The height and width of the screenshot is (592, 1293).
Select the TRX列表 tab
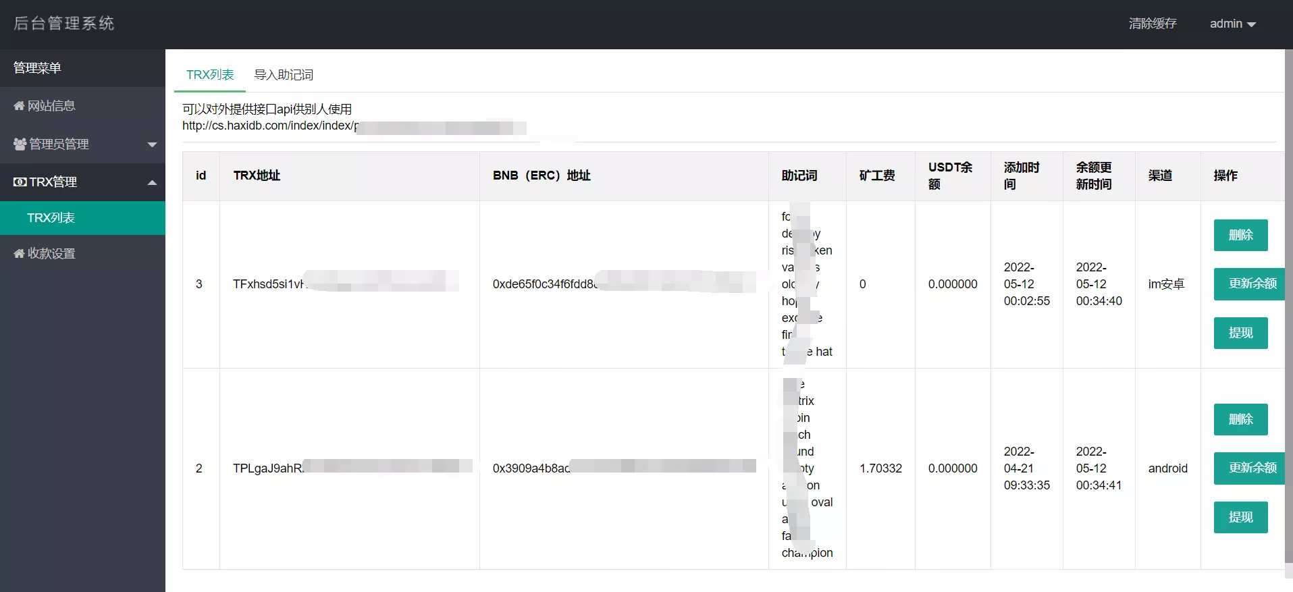(210, 75)
